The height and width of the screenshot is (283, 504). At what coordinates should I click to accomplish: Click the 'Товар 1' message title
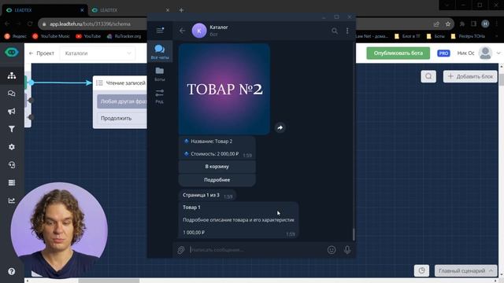coord(191,208)
